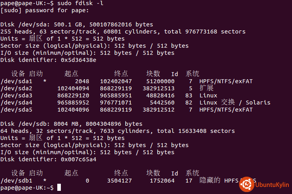292x194 pixels.
Task: Click the /dev/sda2 device entry
Action: pyautogui.click(x=16, y=88)
